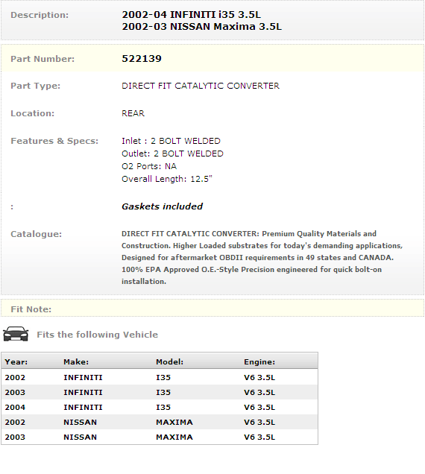Click 'O2 Ports: NA' spec
The image size is (425, 474).
tap(149, 166)
